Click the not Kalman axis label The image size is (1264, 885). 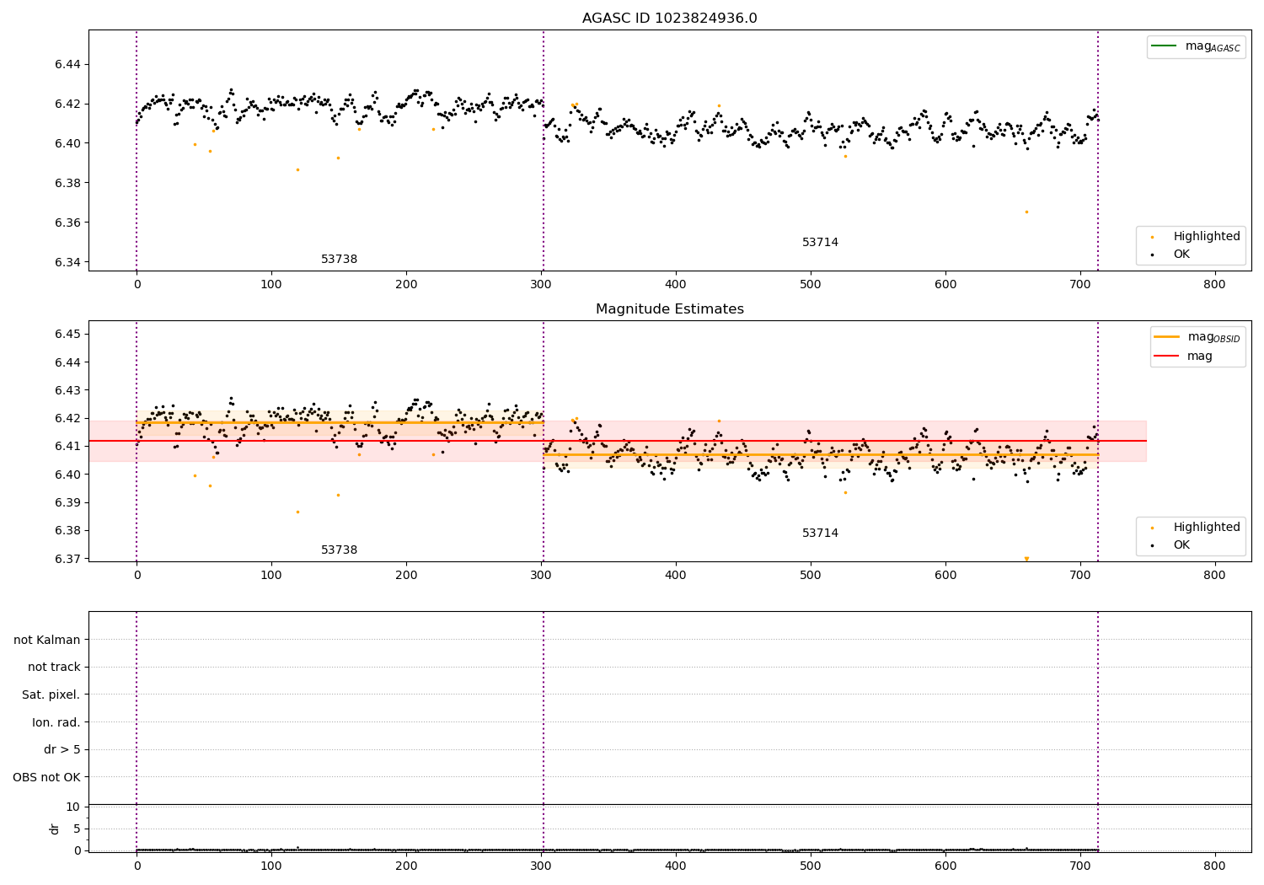pos(47,640)
